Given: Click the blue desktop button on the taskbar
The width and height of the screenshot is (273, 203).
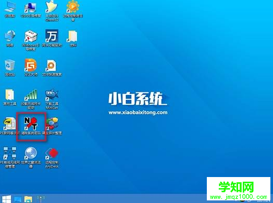Looking at the screenshot, I should click(x=18, y=199).
